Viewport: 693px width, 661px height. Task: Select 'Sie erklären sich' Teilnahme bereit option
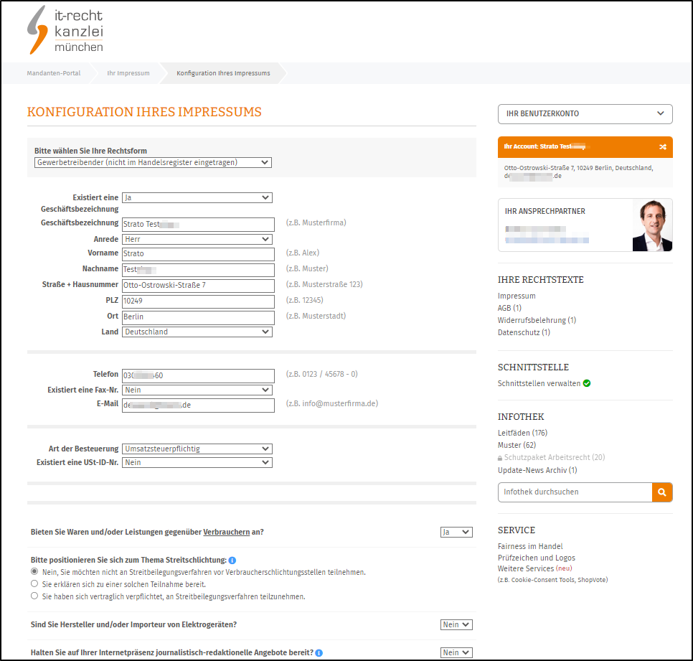(34, 584)
